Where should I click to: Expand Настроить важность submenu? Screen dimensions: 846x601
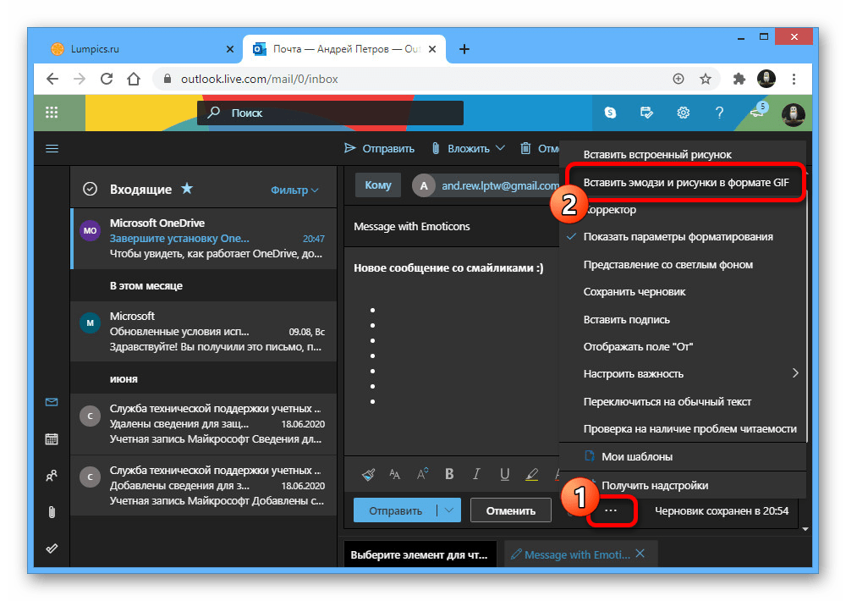point(682,374)
